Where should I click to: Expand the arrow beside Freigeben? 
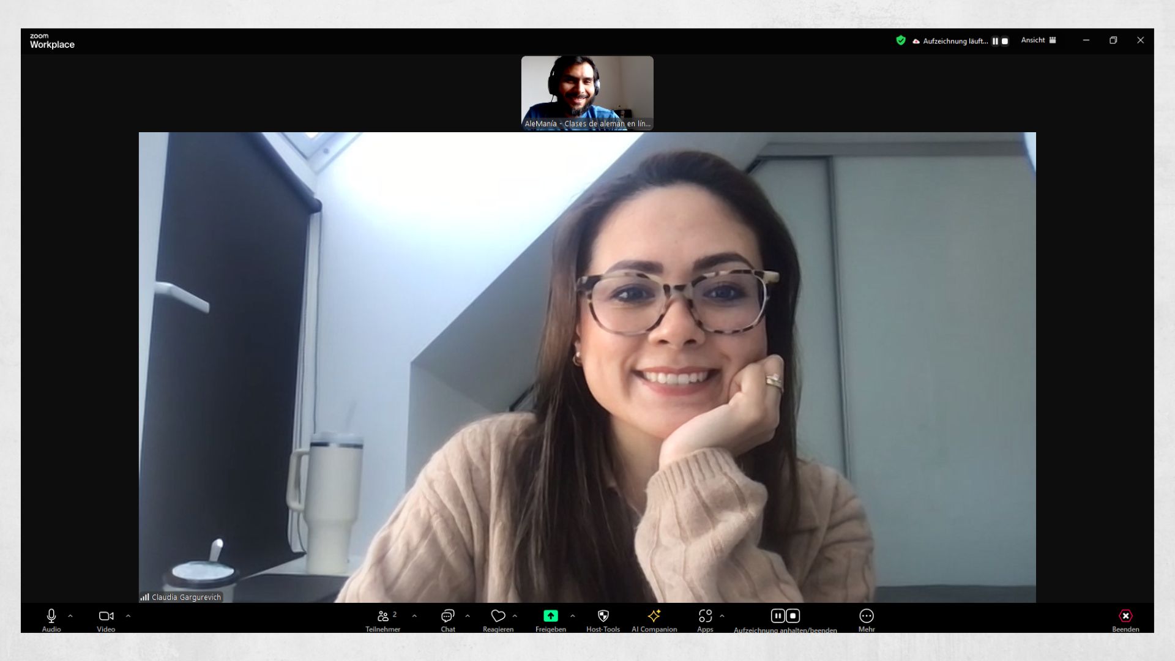(572, 616)
